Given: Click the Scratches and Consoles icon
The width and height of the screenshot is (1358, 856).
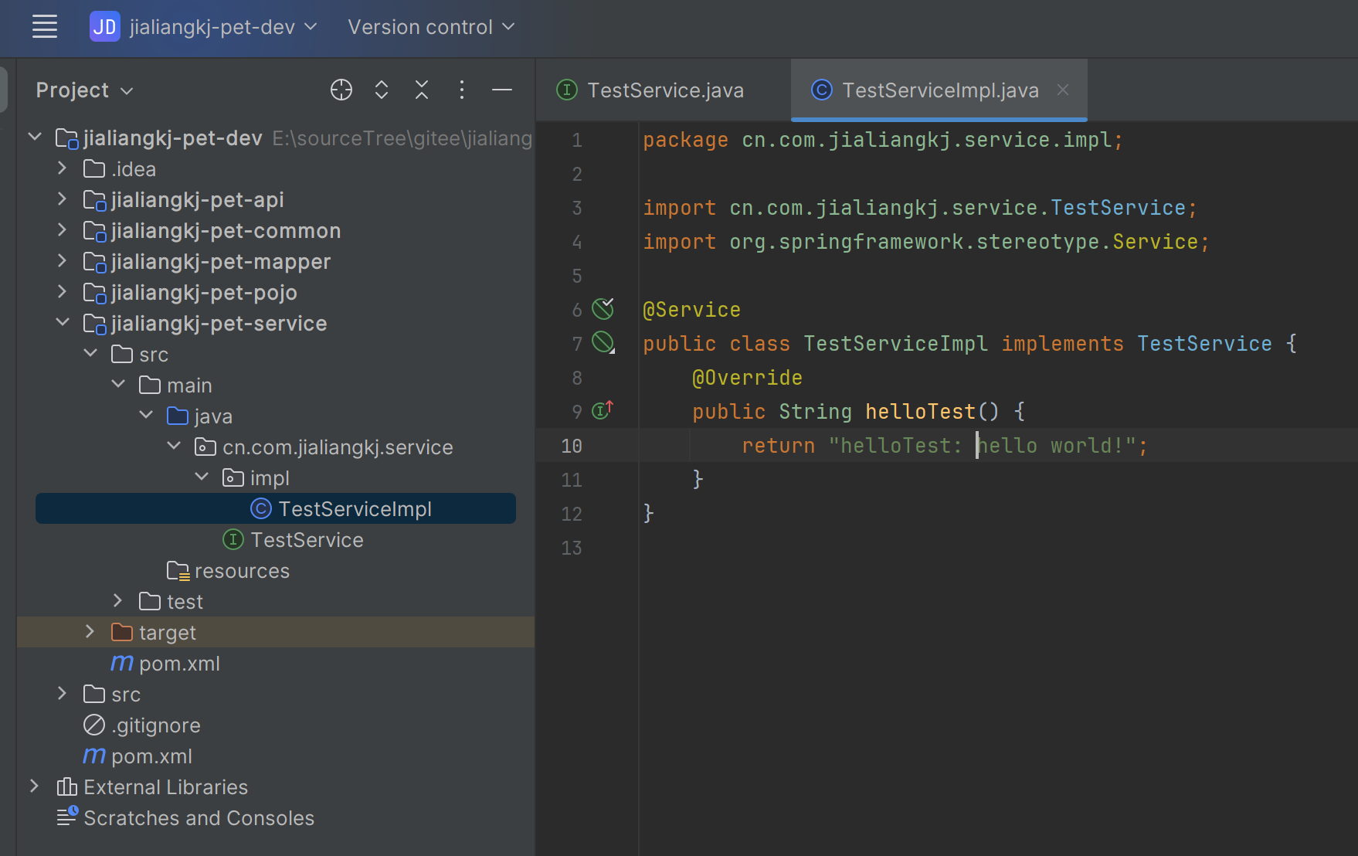Looking at the screenshot, I should 67,817.
